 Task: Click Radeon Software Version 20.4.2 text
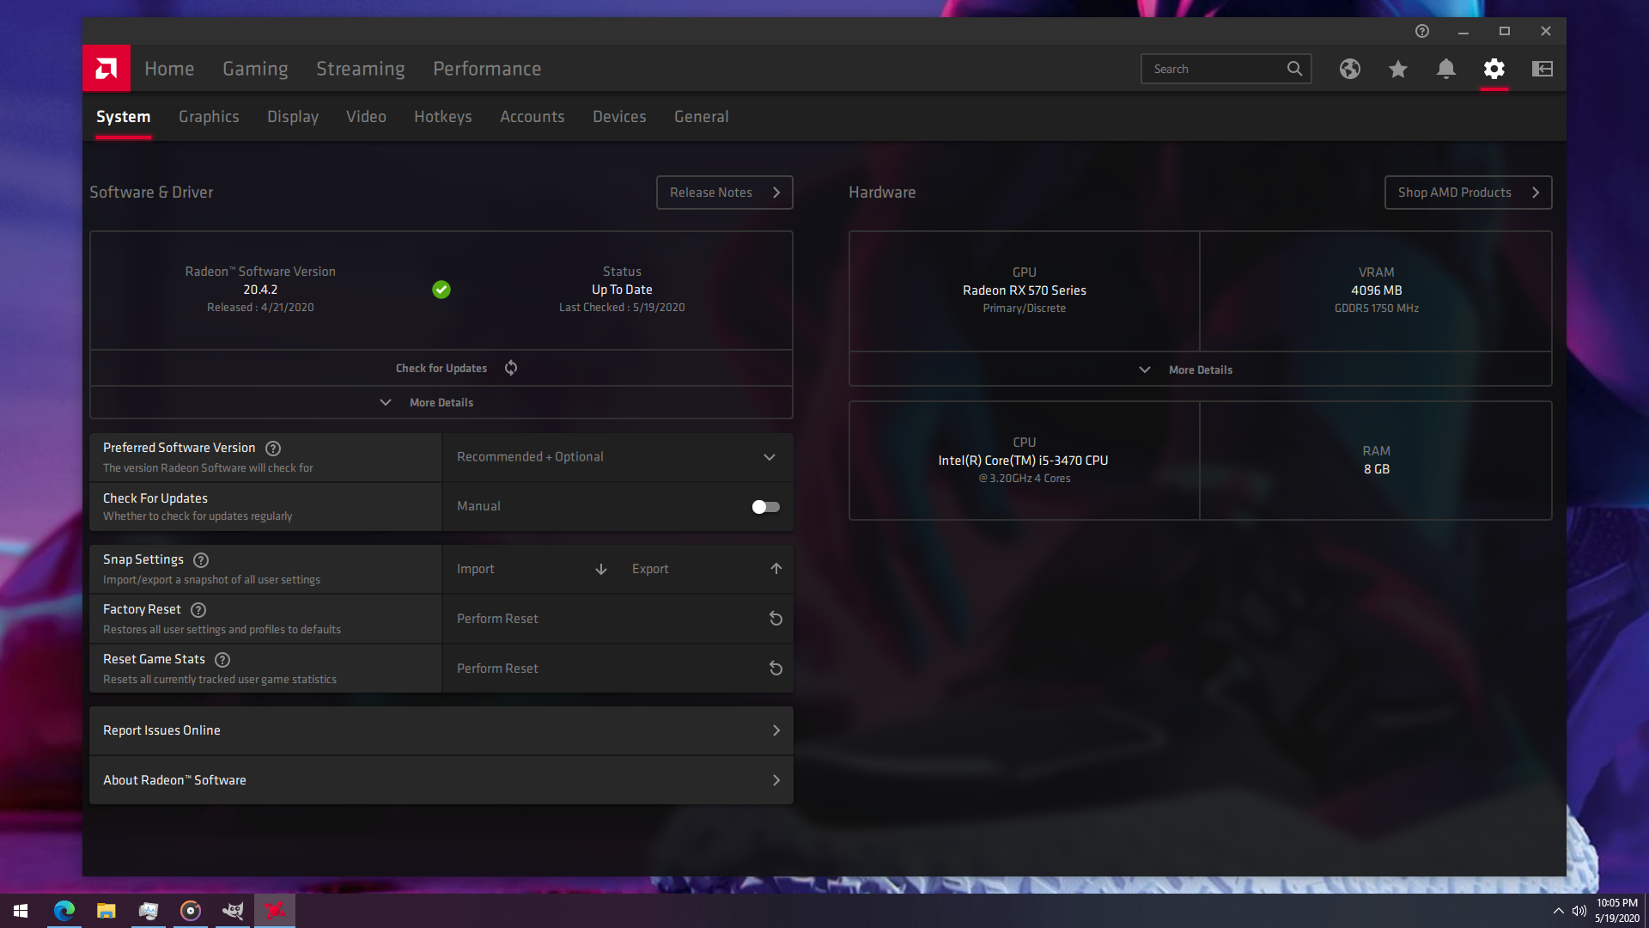pos(260,290)
